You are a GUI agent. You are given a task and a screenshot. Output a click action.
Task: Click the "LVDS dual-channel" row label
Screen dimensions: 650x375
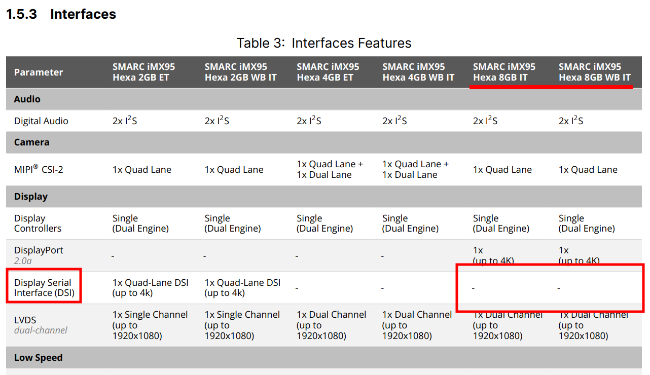tap(41, 325)
